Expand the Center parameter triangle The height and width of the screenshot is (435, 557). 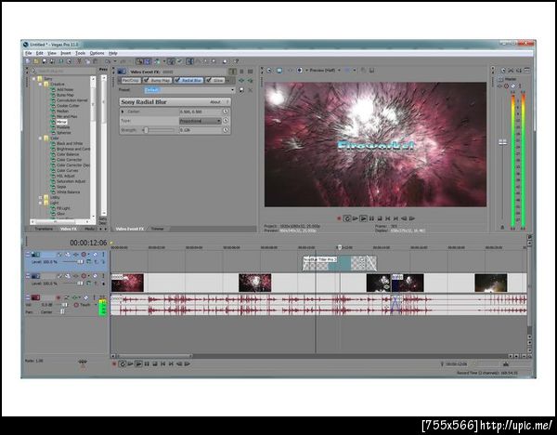point(123,112)
